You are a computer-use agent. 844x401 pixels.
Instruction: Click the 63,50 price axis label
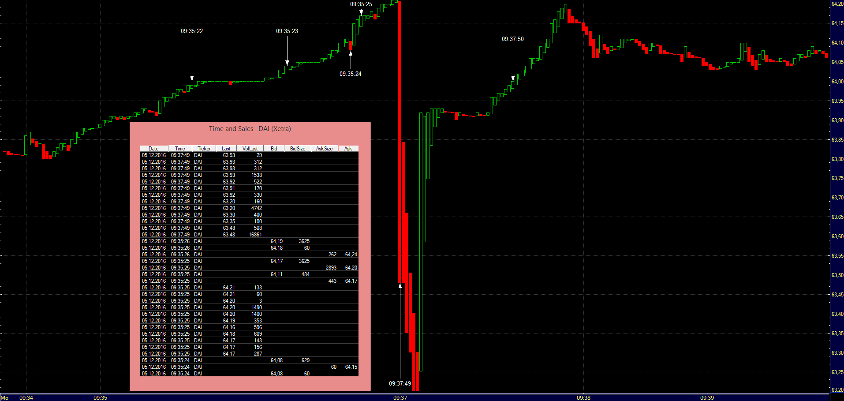837,275
